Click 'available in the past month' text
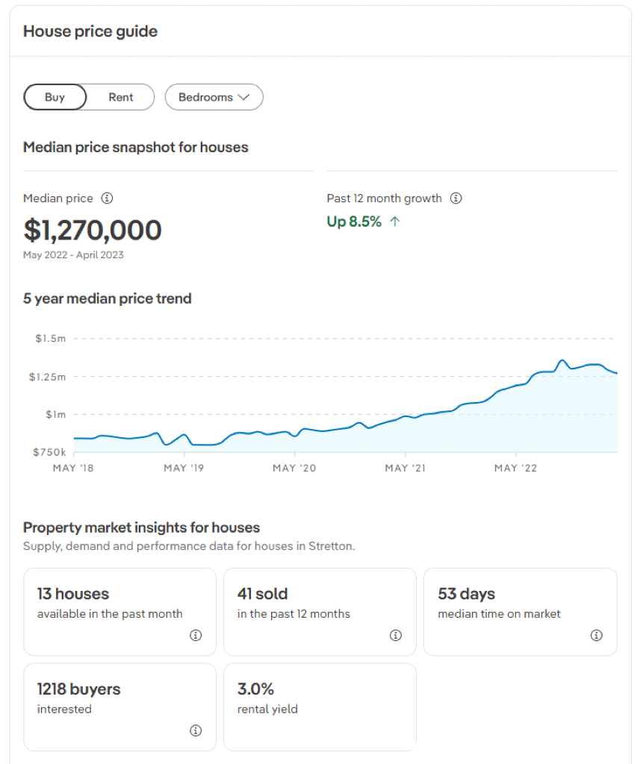 pos(110,614)
